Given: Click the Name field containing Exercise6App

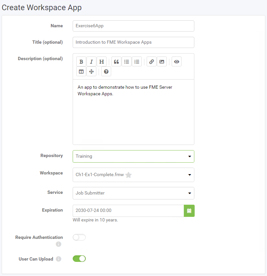Looking at the screenshot, I should (x=133, y=26).
